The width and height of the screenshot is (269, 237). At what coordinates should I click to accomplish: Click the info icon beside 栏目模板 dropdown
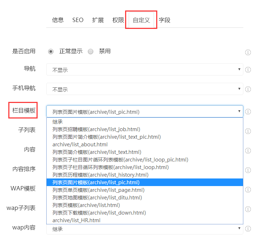point(248,112)
